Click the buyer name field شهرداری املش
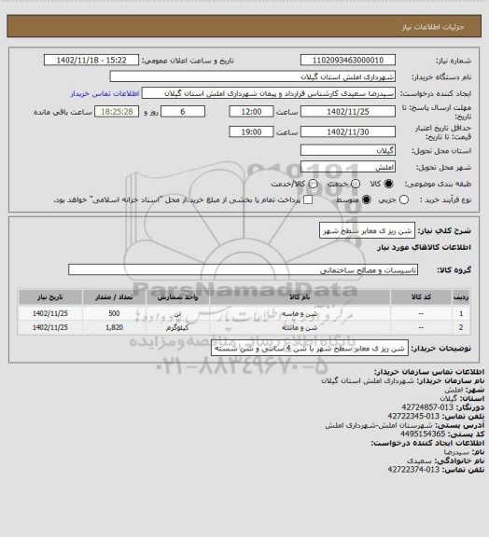Image resolution: width=489 pixels, height=537 pixels. [x=252, y=76]
